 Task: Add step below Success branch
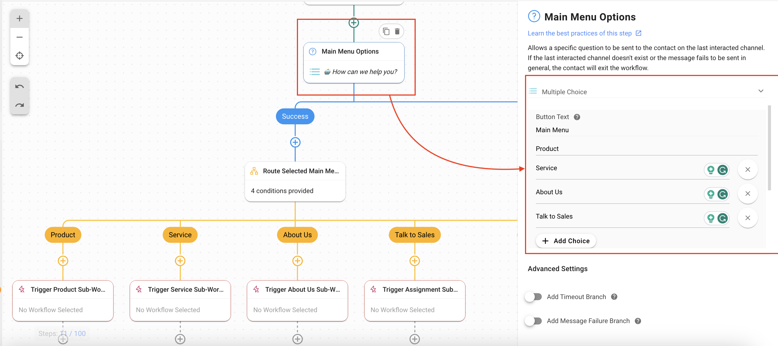(x=295, y=143)
